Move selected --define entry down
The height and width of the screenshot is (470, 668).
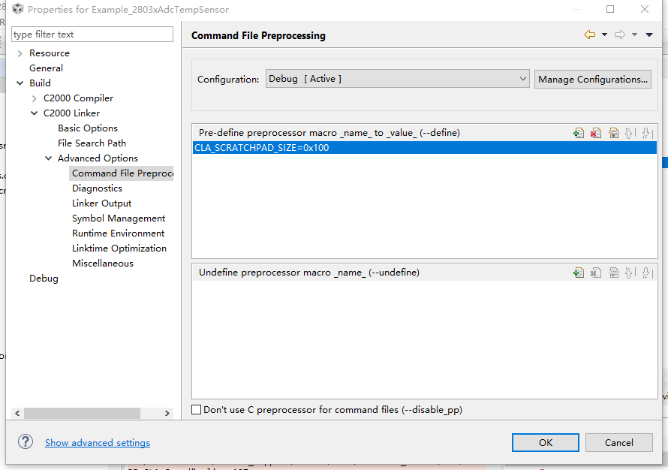[x=647, y=133]
